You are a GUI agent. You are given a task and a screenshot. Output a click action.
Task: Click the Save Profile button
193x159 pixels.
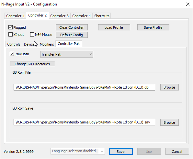pos(153,27)
